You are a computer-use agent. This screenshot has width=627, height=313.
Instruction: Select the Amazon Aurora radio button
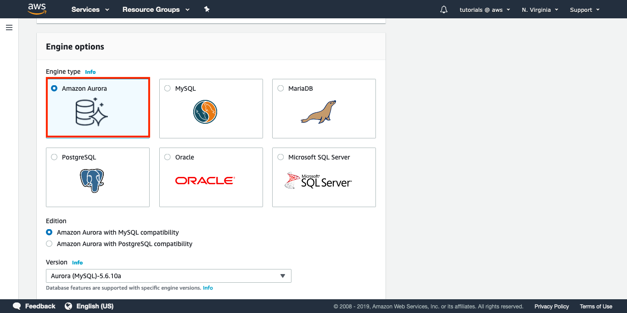(54, 88)
